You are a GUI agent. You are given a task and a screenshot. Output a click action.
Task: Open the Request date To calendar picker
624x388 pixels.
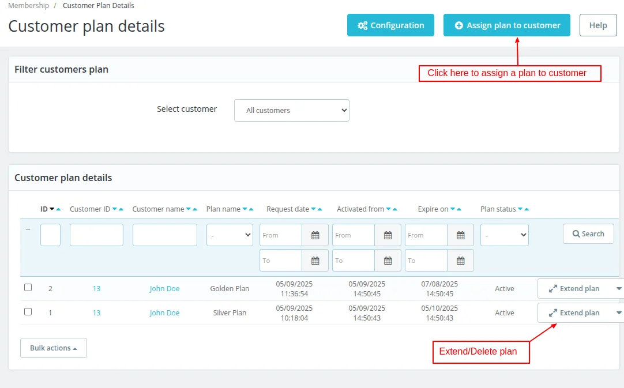click(315, 260)
